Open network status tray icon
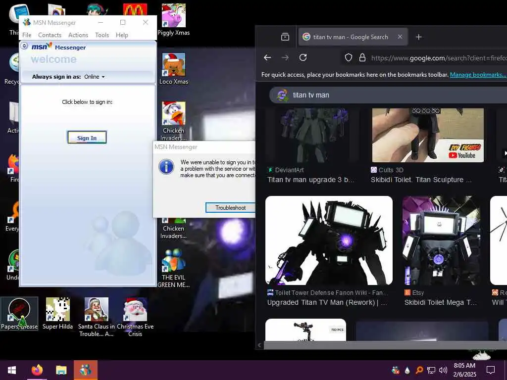The height and width of the screenshot is (380, 507). pos(431,370)
